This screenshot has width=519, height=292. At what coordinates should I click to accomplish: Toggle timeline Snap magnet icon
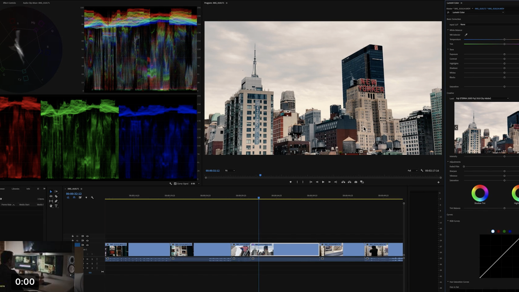click(74, 198)
